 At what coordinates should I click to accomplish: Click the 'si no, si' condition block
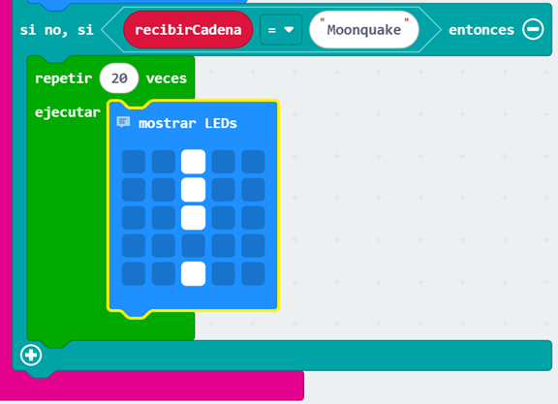click(x=56, y=30)
